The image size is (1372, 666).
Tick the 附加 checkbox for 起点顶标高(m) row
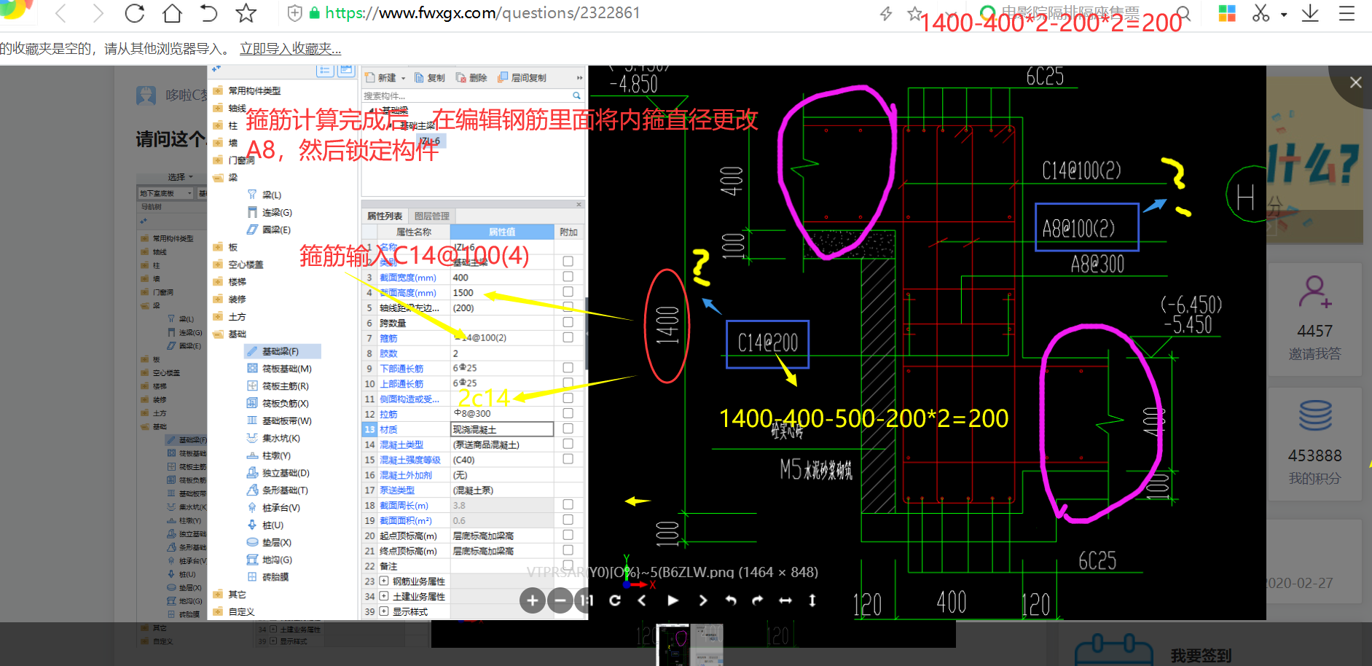pyautogui.click(x=568, y=535)
